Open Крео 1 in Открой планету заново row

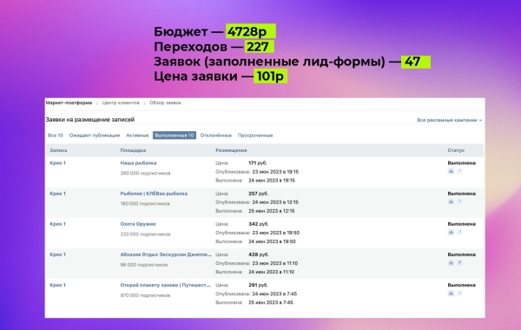pos(58,285)
